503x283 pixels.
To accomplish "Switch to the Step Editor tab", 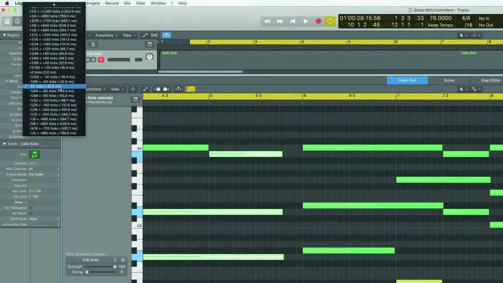I will coord(490,80).
